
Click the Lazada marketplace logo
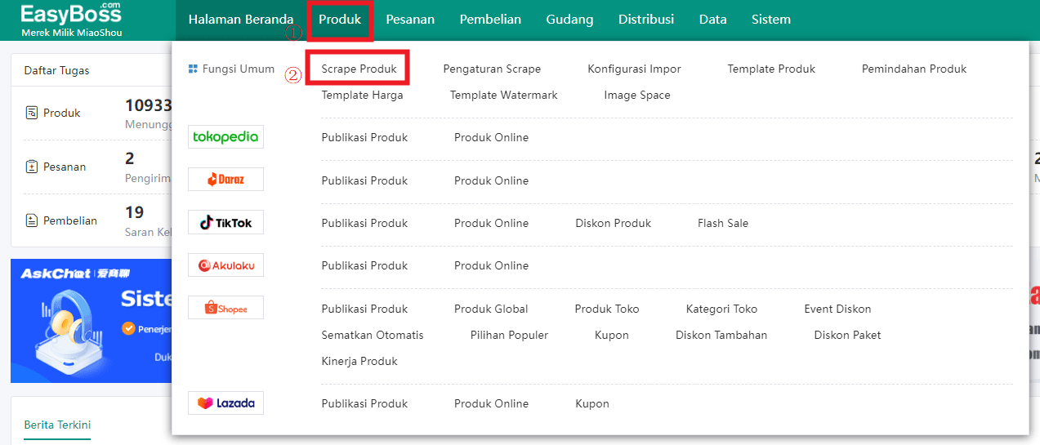(225, 403)
